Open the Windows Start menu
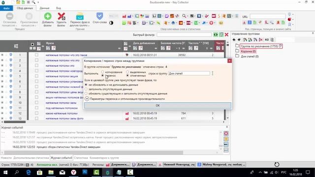Screen dimensions: 315x177 5,172
